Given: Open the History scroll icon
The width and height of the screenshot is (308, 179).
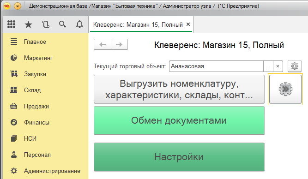Looking at the screenshot, I should (x=46, y=24).
